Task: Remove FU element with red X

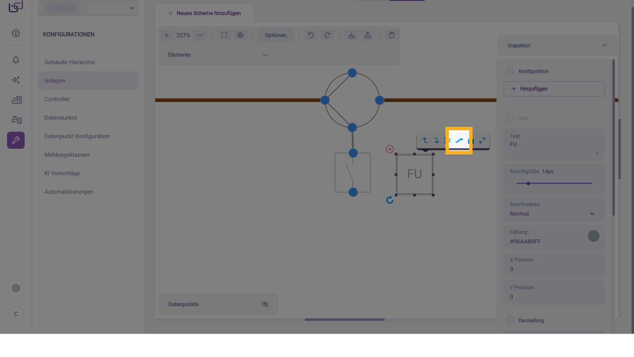Action: [390, 149]
